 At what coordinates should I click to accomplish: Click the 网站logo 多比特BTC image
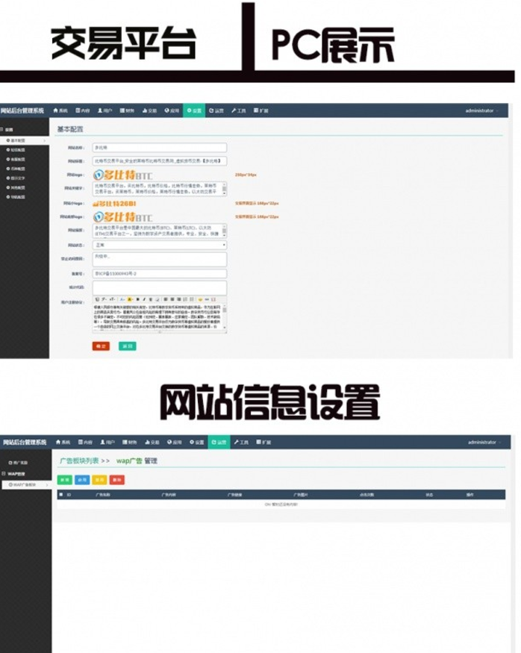[123, 175]
